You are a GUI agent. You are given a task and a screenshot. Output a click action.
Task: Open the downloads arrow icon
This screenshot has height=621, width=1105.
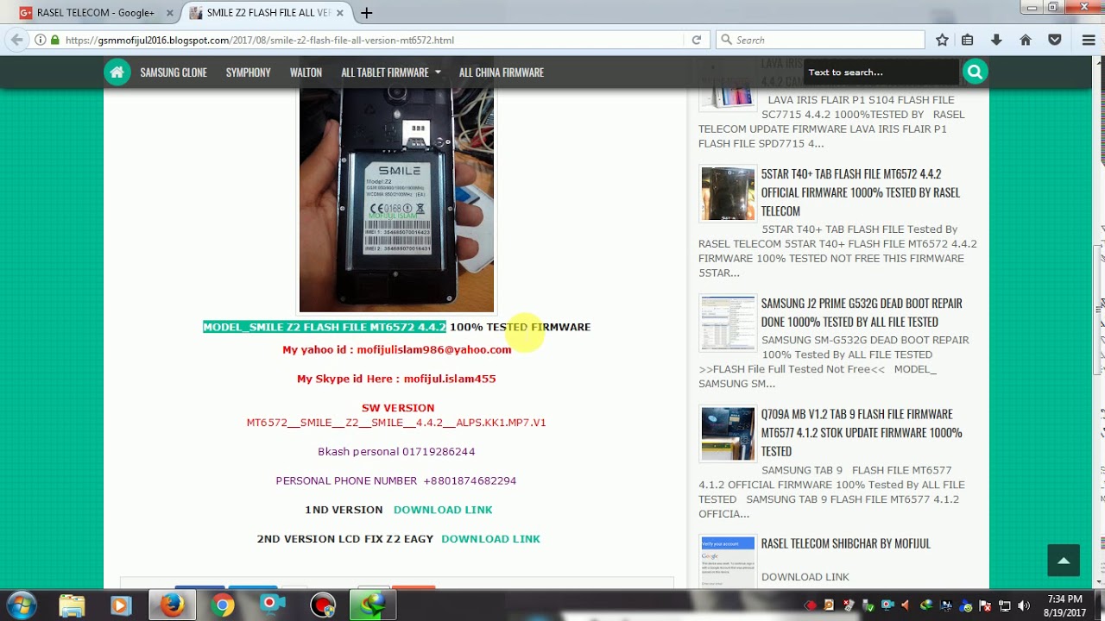(x=996, y=40)
